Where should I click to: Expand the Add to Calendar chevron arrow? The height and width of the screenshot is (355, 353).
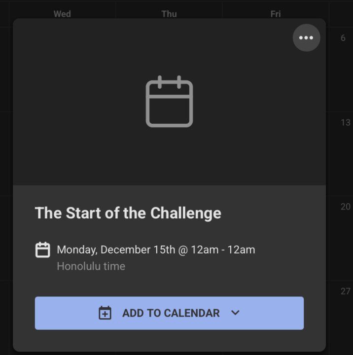235,313
